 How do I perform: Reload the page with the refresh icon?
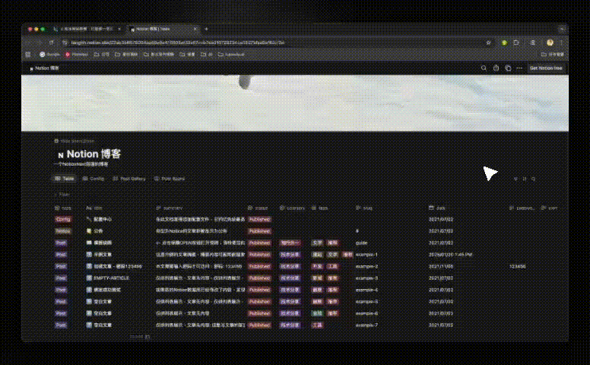(x=51, y=43)
